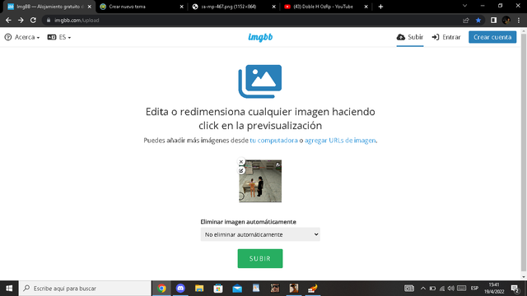Screen dimensions: 527x296
Task: Open Microsoft Store from the taskbar
Action: 218,289
